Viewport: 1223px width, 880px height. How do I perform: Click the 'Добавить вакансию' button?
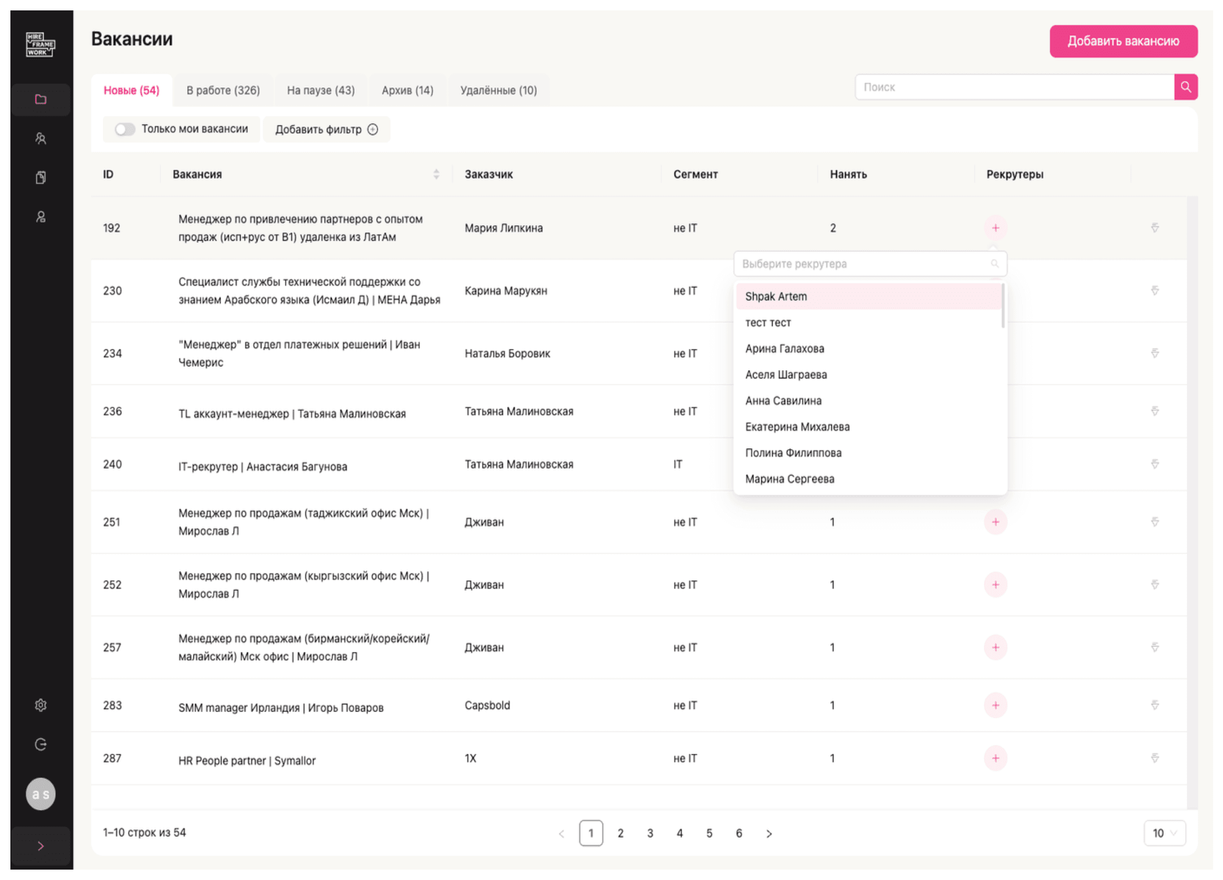(x=1124, y=41)
